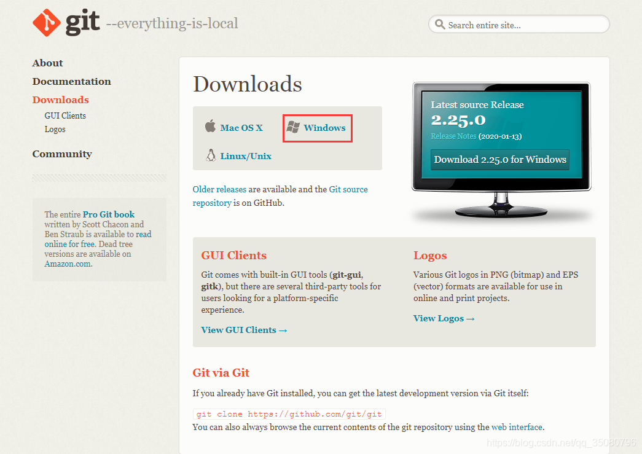The height and width of the screenshot is (454, 642).
Task: Click View Logos arrow link
Action: tap(444, 318)
